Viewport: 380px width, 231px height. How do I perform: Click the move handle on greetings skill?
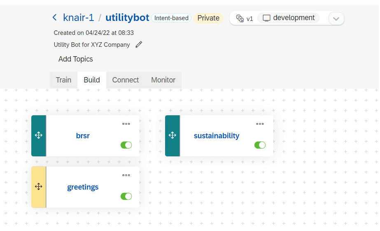tap(39, 187)
